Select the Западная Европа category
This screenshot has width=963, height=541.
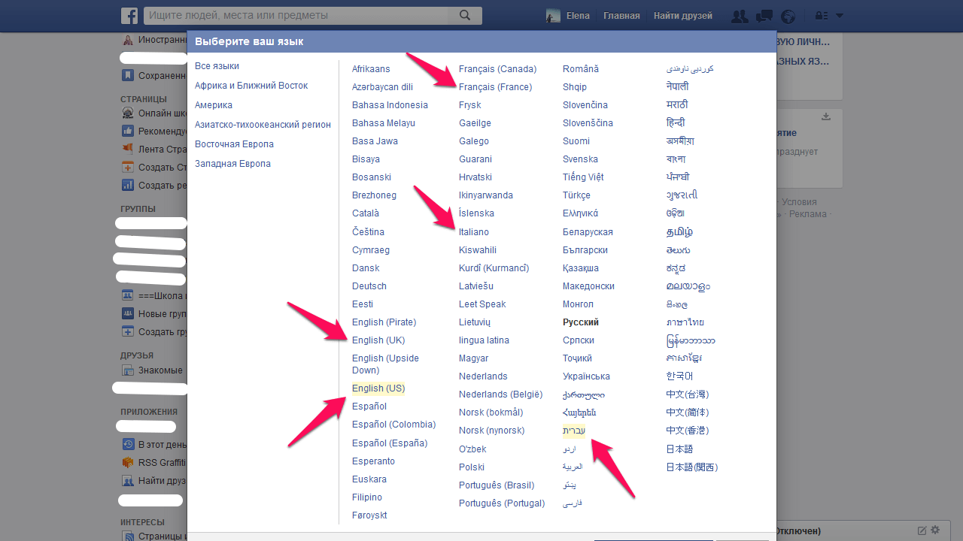tap(232, 164)
